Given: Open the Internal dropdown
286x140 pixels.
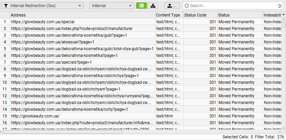Looking at the screenshot, I should pos(112,6).
